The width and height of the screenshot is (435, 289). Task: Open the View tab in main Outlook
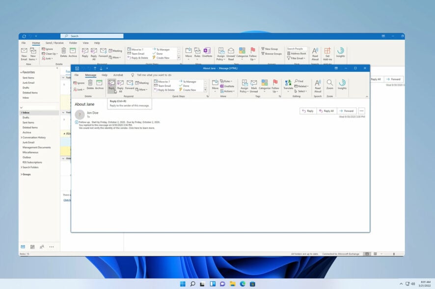coord(86,43)
